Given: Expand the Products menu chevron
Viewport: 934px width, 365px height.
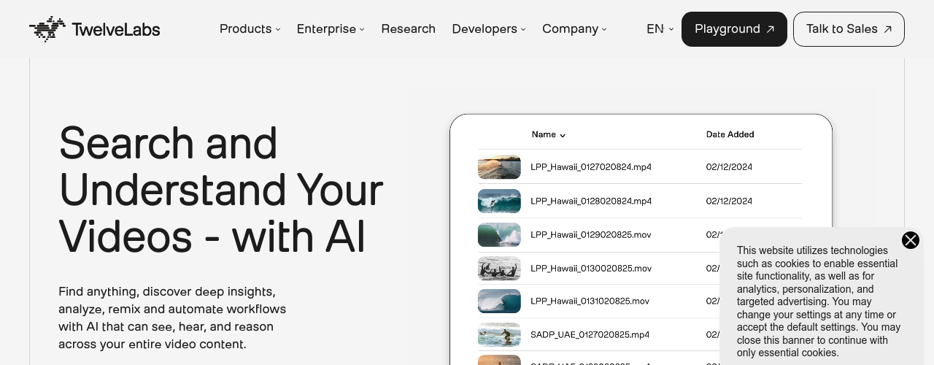Looking at the screenshot, I should [278, 29].
